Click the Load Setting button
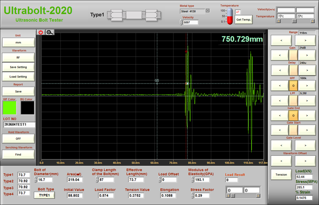The image size is (319, 205). point(18,76)
